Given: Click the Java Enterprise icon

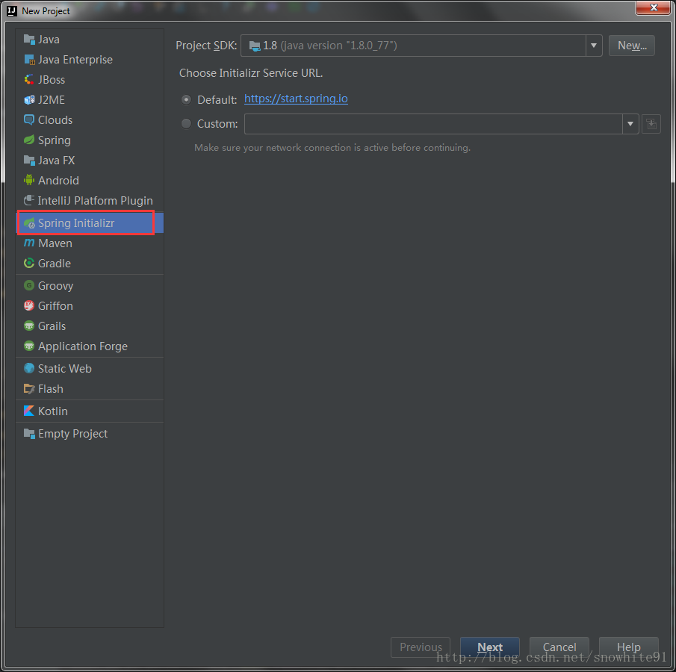Looking at the screenshot, I should [x=29, y=60].
